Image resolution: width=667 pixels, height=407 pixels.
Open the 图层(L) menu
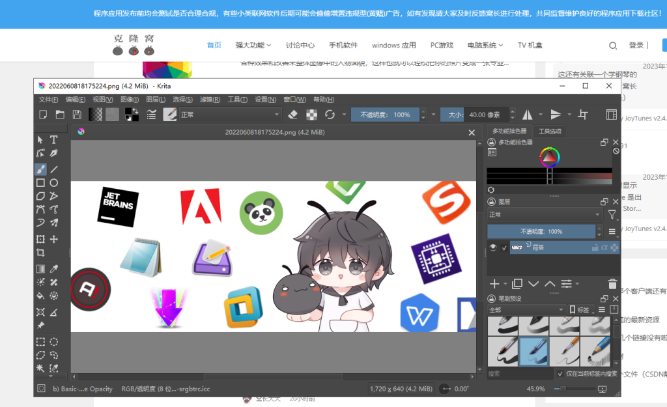pyautogui.click(x=156, y=100)
